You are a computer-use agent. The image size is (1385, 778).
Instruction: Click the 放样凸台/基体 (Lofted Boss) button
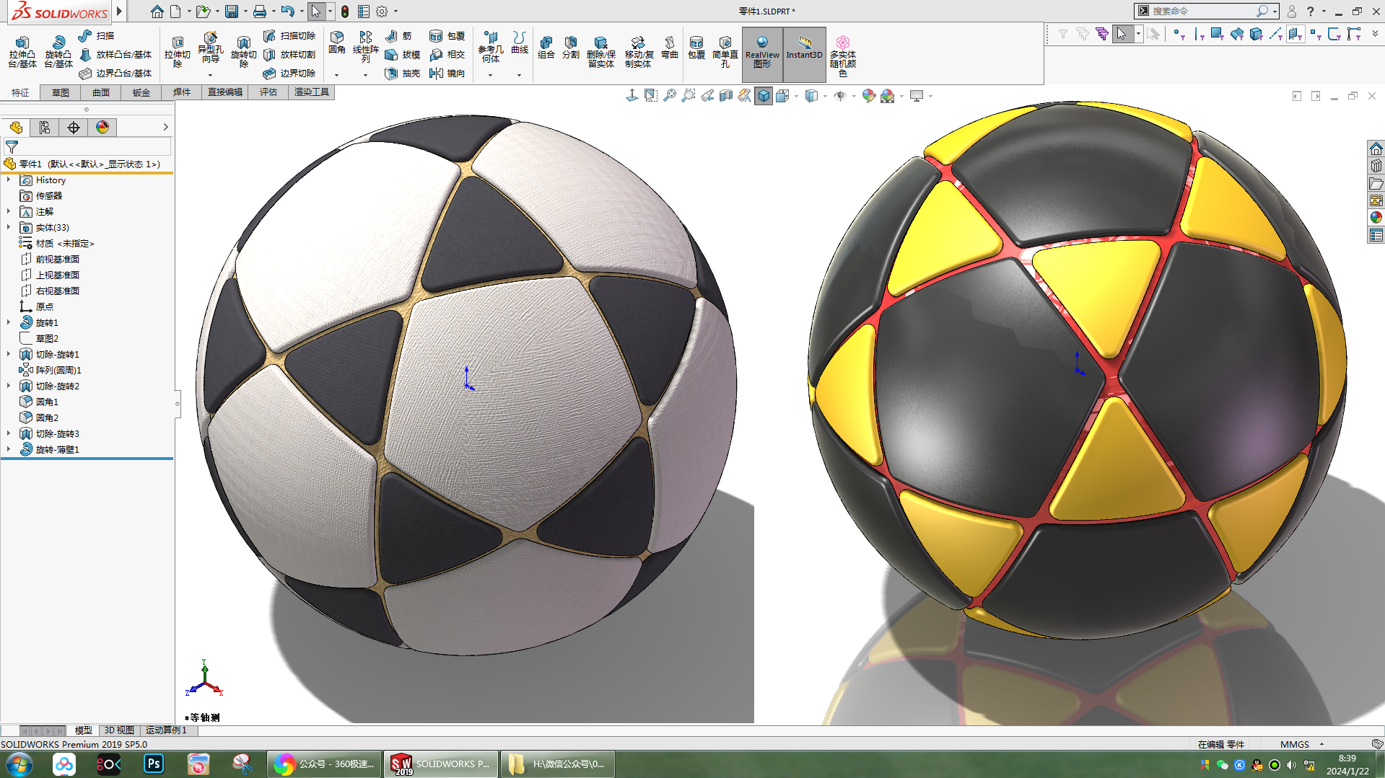pos(115,54)
